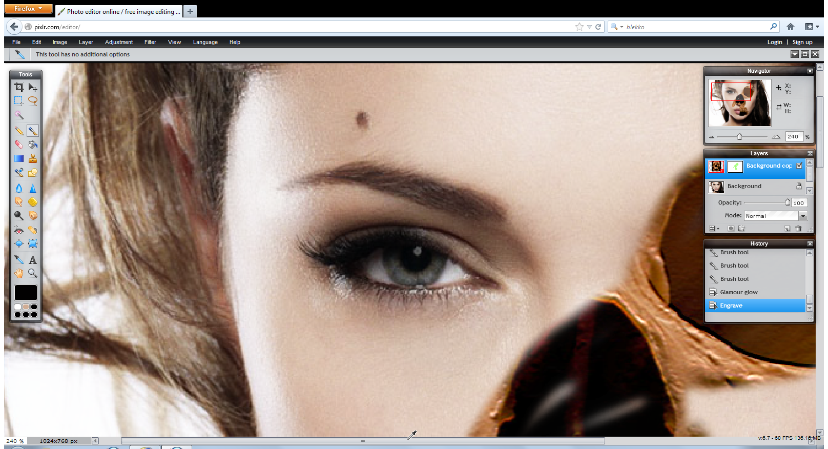Select the Magic Wand tool

(19, 115)
